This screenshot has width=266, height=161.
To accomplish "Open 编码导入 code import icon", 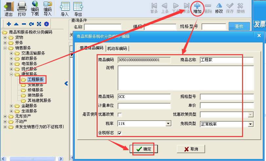I will (48, 4).
